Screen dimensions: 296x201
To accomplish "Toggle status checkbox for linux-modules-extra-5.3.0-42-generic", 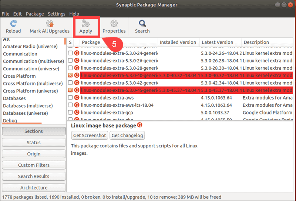I will (70, 83).
